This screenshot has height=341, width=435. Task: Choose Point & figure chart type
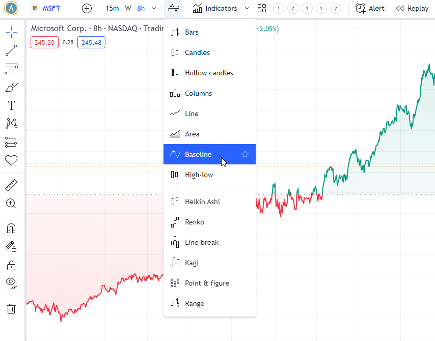click(209, 283)
